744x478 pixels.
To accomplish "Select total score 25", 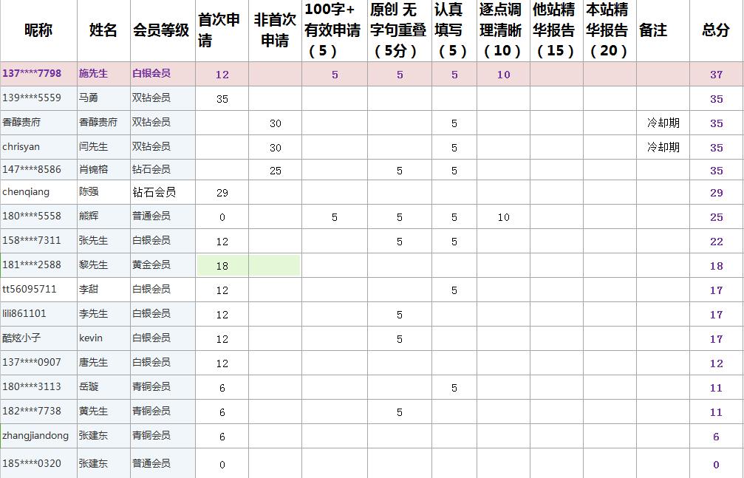I will click(716, 217).
